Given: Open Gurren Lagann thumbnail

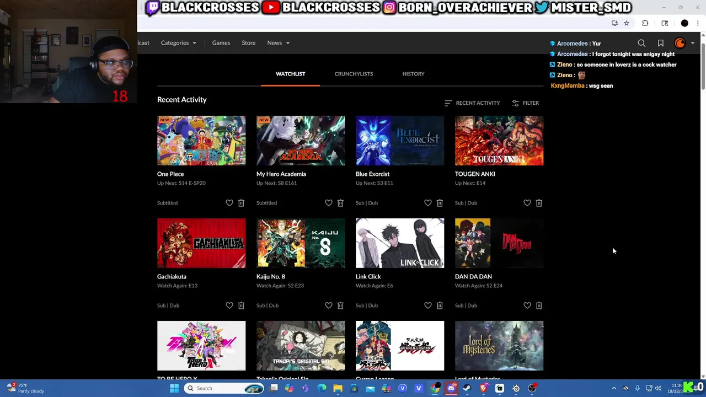Looking at the screenshot, I should pos(400,346).
